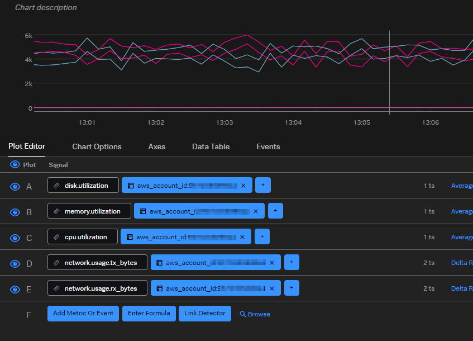Click the eye icon next to plot A
473x341 pixels.
[15, 185]
